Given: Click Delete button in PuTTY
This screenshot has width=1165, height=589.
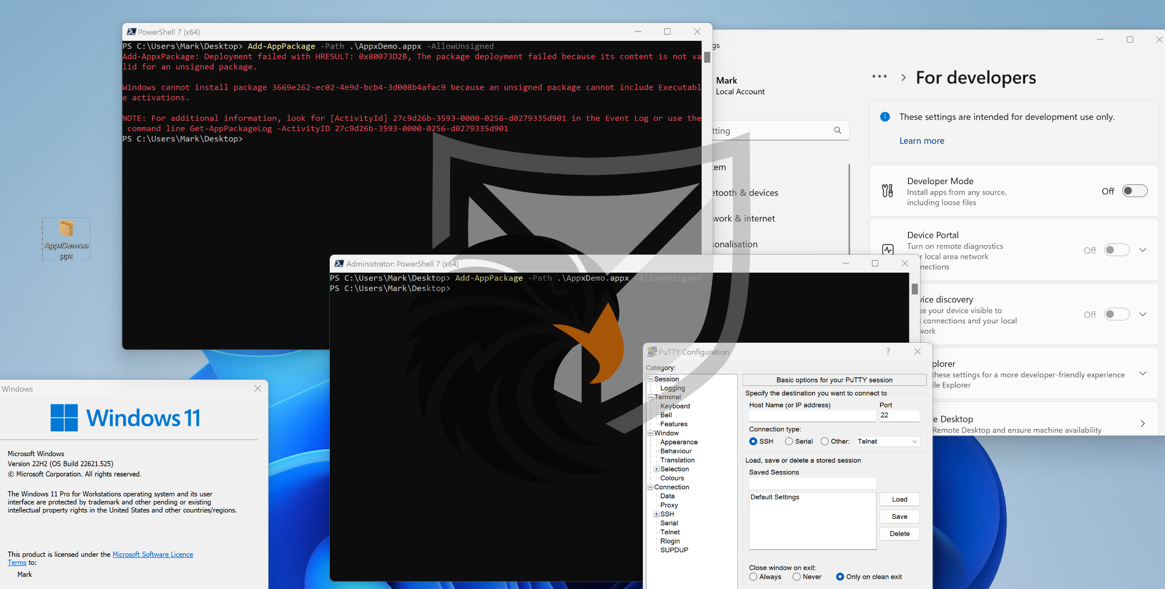Looking at the screenshot, I should [899, 534].
